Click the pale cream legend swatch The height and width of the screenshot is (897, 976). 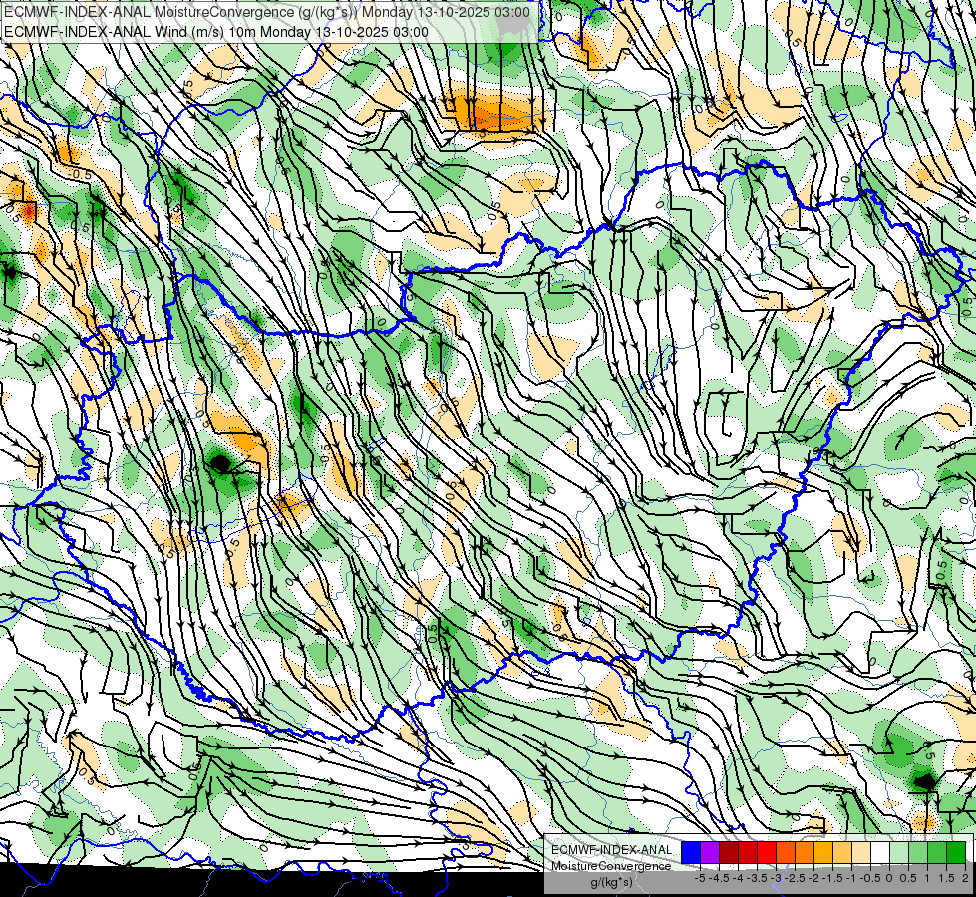[861, 852]
